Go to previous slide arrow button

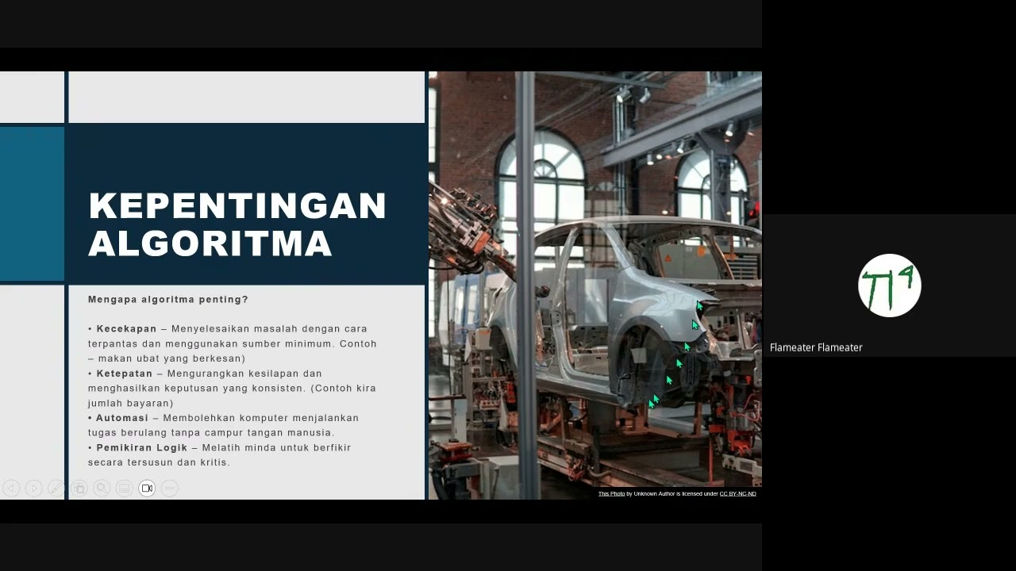(11, 489)
